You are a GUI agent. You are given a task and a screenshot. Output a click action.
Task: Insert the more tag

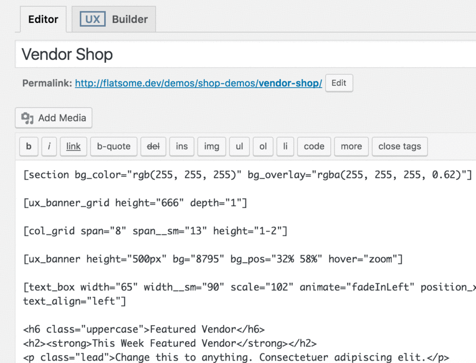tap(351, 147)
